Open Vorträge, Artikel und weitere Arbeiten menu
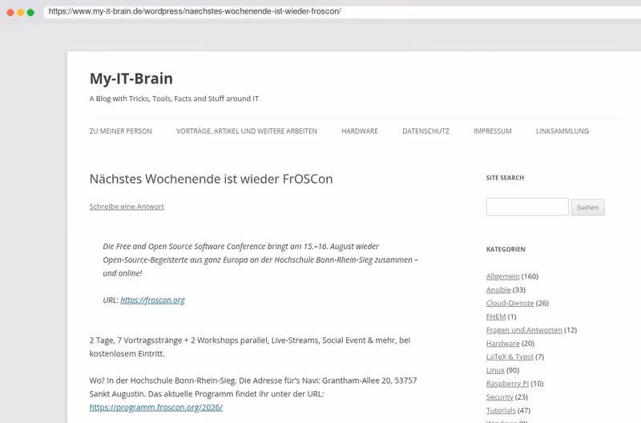The image size is (641, 423). (247, 131)
